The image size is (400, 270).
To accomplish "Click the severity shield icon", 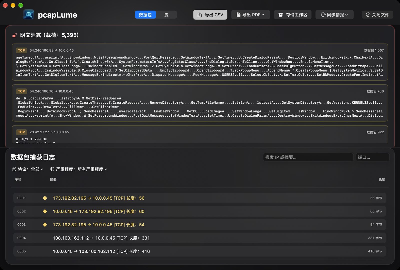I will (52, 169).
